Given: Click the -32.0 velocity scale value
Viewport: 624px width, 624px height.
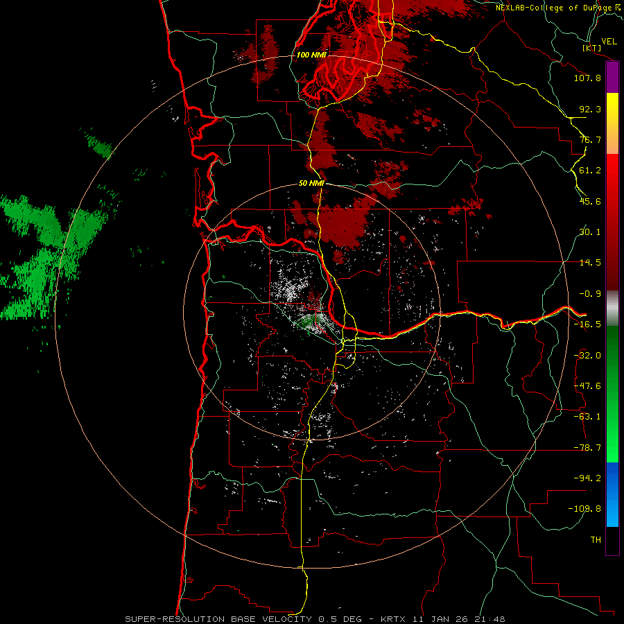Looking at the screenshot, I should (587, 356).
